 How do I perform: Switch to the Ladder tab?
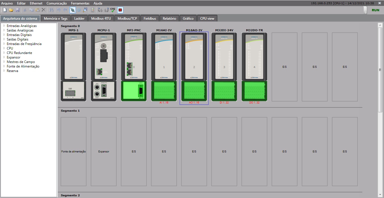[79, 19]
